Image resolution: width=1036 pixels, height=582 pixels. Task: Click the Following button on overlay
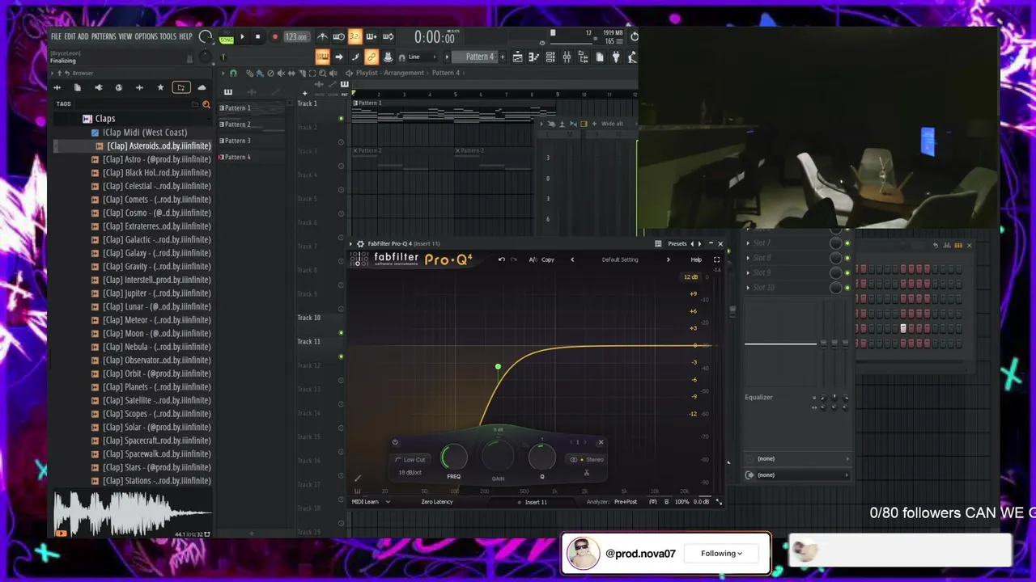click(x=721, y=554)
